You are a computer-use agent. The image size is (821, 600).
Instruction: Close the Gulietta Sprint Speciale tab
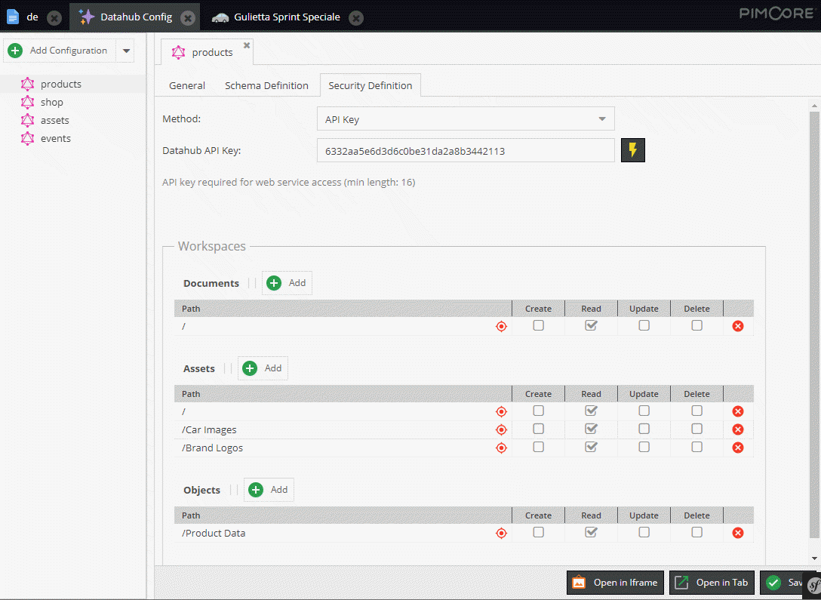356,18
